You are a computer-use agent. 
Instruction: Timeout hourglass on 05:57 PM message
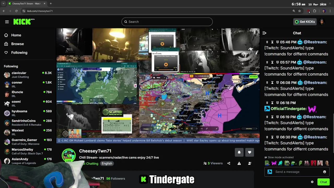coord(272,62)
